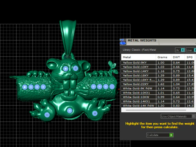Click the 1.03 grams cell for 10KY
This screenshot has width=196, height=147.
click(x=163, y=67)
